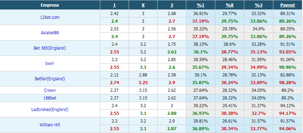Sort by the X column header
Screen dimensions: 303x133
[x=143, y=5]
